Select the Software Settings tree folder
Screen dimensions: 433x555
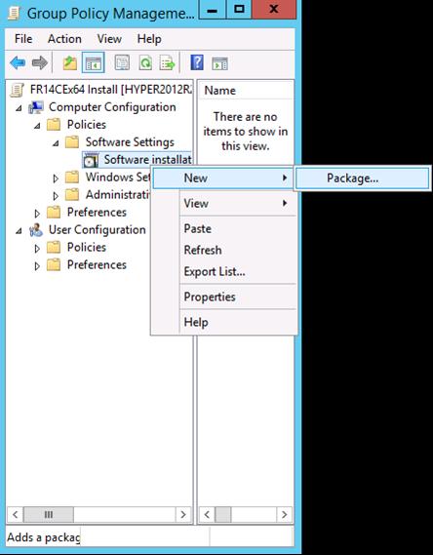[130, 142]
